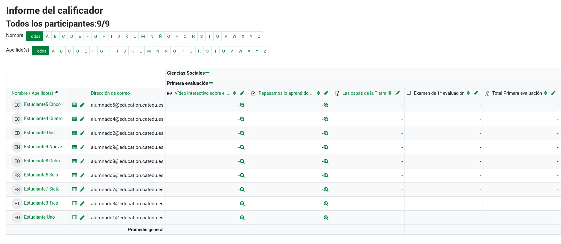The image size is (561, 244).
Task: Edit pencil for Examen de 1ª evaluación
Action: 476,93
